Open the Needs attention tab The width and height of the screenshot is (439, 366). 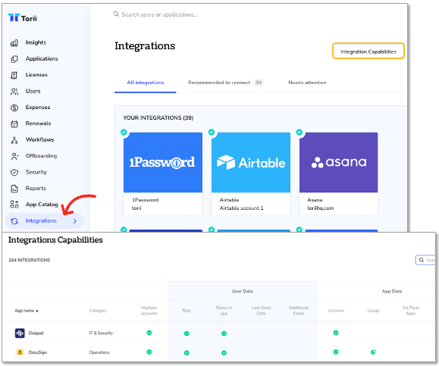point(307,83)
